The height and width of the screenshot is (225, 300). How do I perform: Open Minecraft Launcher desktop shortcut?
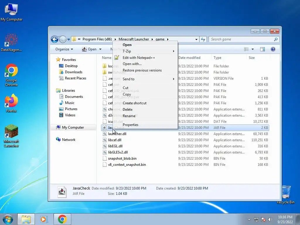point(11,136)
